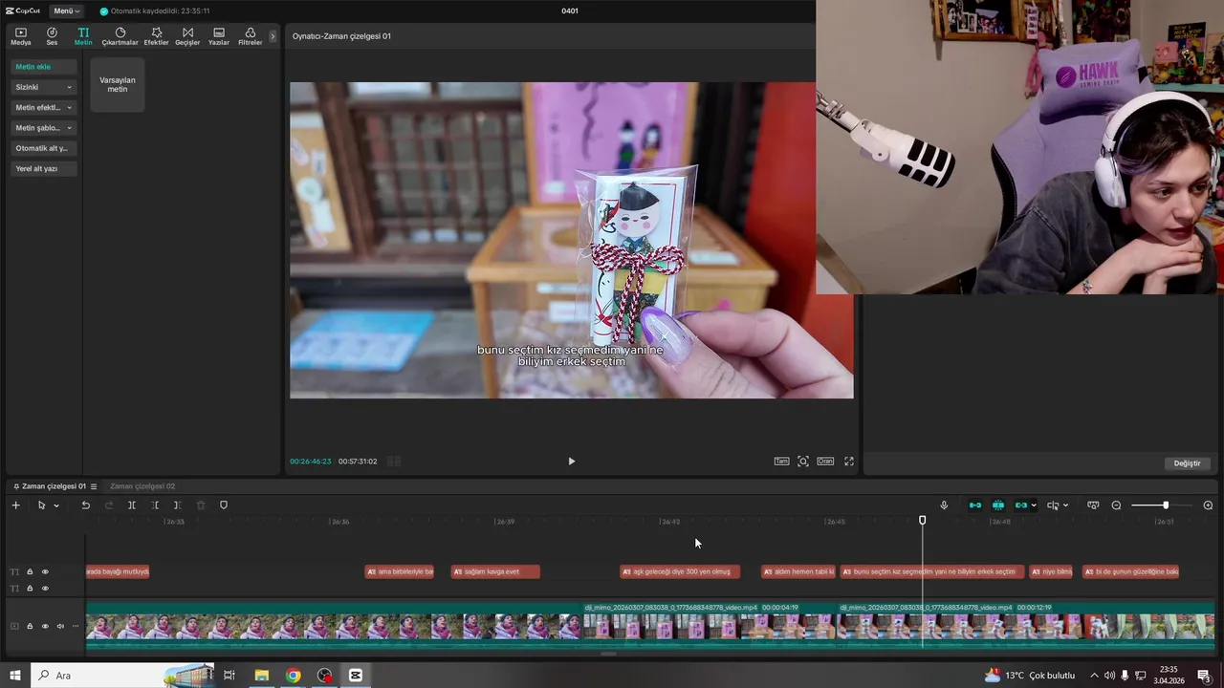Enter fullscreen preview mode
Viewport: 1224px width, 688px height.
tap(848, 462)
